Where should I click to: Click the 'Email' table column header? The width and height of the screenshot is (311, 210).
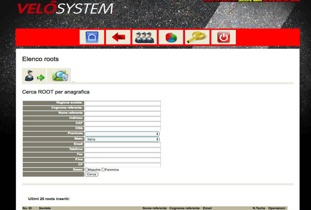tap(207, 208)
